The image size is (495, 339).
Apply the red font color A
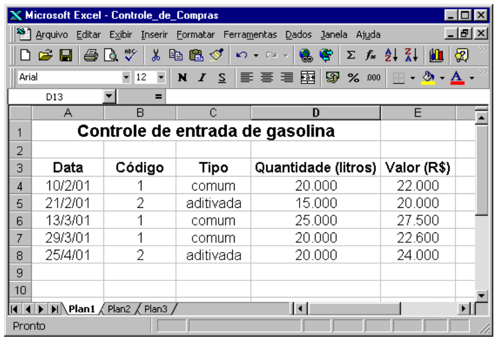click(x=458, y=78)
